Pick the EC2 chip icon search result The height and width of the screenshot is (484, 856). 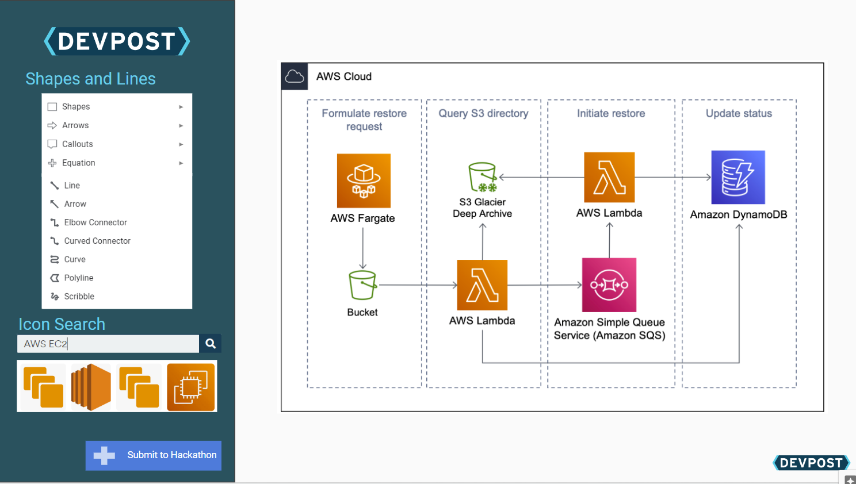(x=191, y=386)
